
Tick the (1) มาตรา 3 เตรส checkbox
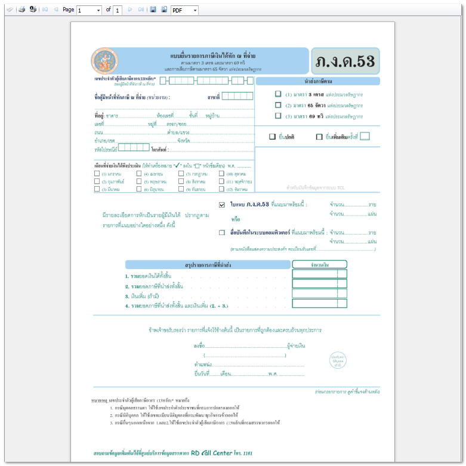pos(278,94)
